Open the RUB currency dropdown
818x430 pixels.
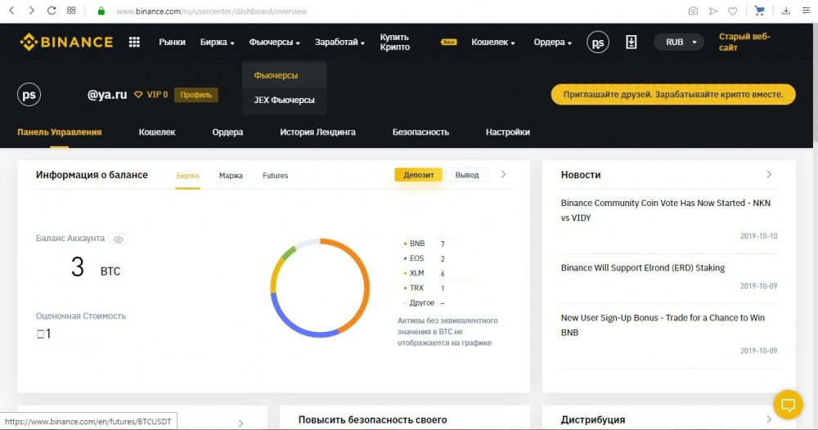[x=678, y=43]
